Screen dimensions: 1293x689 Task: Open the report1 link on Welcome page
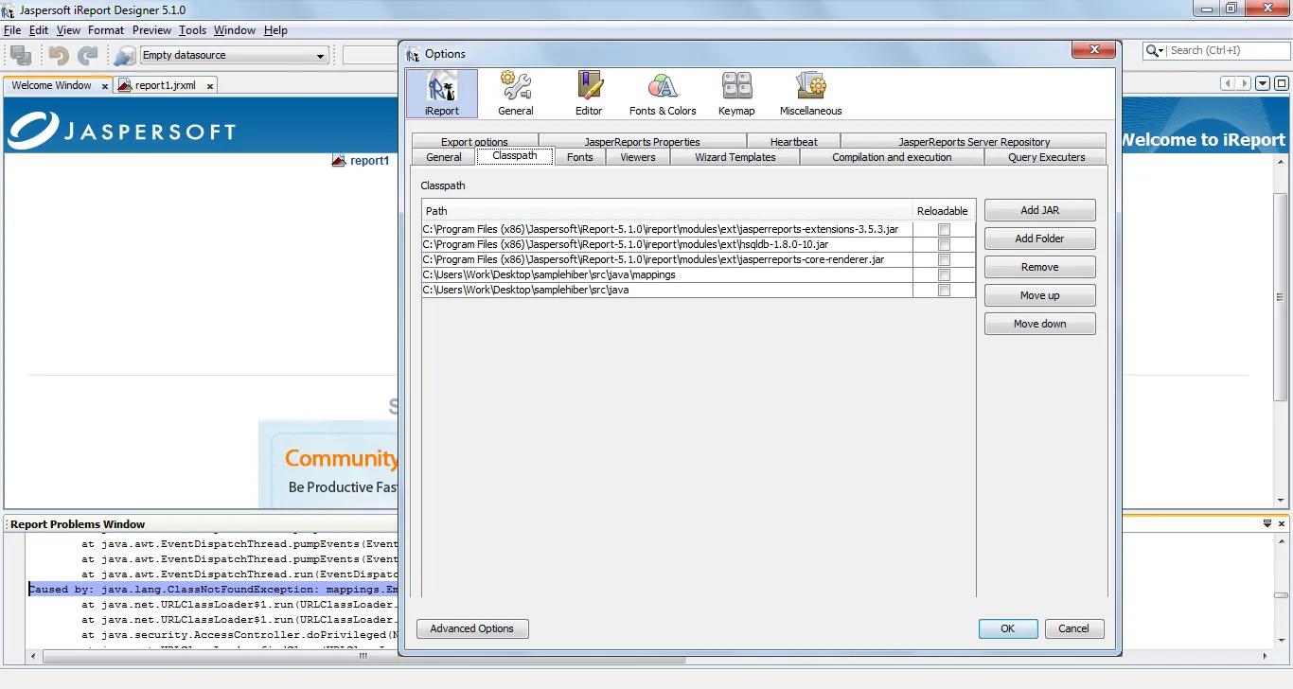370,161
